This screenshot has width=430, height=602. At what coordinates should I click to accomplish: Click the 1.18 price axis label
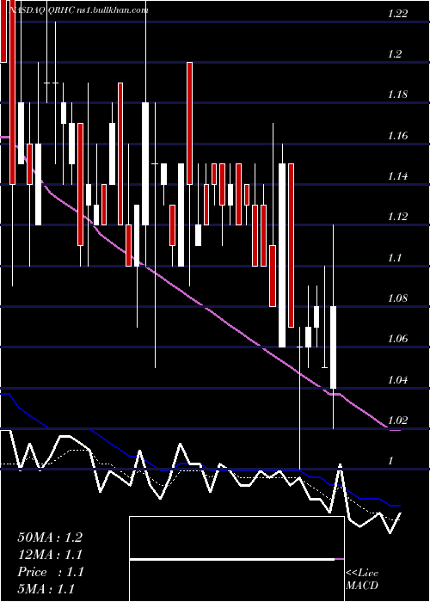(x=397, y=95)
